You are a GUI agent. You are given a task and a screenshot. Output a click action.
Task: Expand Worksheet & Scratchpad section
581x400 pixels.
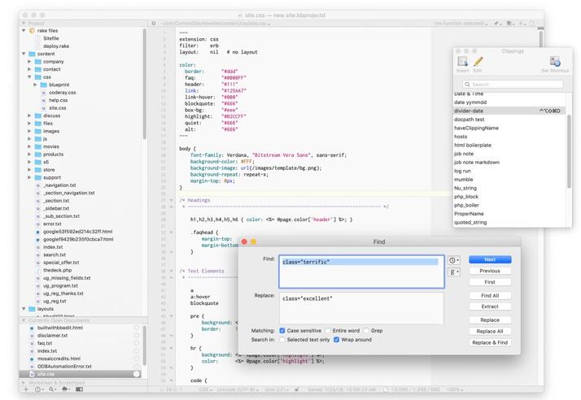pos(24,383)
